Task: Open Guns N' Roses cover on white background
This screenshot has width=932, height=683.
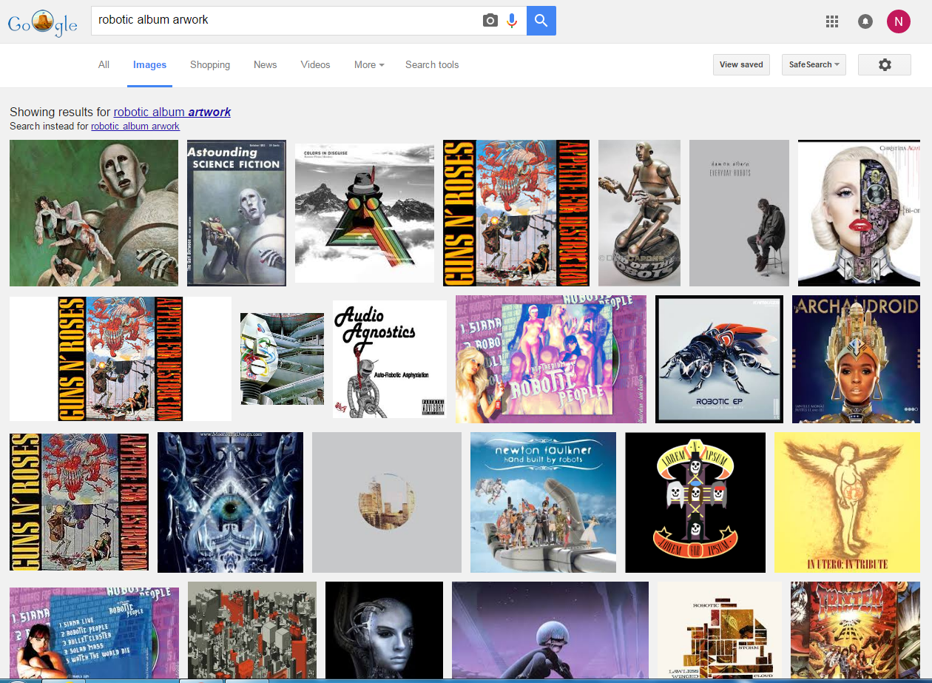Action: pyautogui.click(x=121, y=359)
